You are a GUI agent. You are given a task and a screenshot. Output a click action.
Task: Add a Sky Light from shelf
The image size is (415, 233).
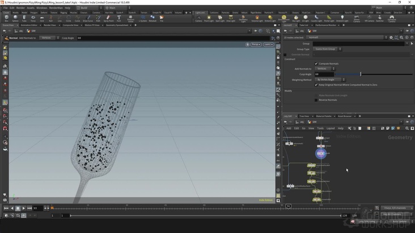(x=297, y=18)
